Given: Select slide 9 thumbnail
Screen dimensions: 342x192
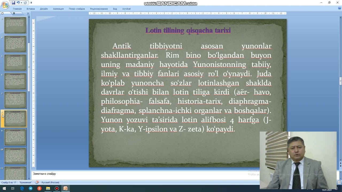Looking at the screenshot, I should (x=15, y=137).
